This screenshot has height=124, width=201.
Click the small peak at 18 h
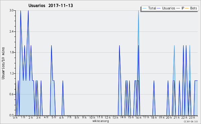point(154,81)
